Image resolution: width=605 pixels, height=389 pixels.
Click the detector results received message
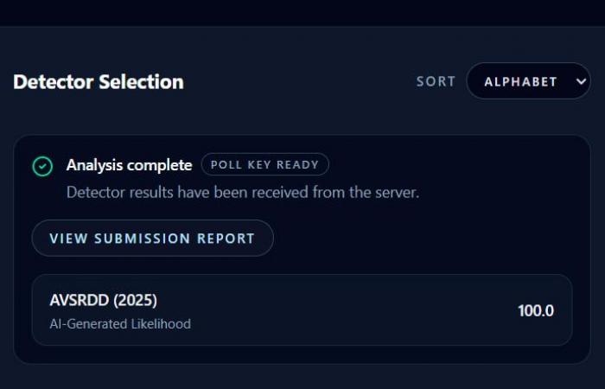242,192
